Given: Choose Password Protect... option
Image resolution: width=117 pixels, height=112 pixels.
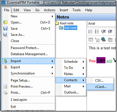Looking at the screenshot, I should pyautogui.click(x=28, y=48).
